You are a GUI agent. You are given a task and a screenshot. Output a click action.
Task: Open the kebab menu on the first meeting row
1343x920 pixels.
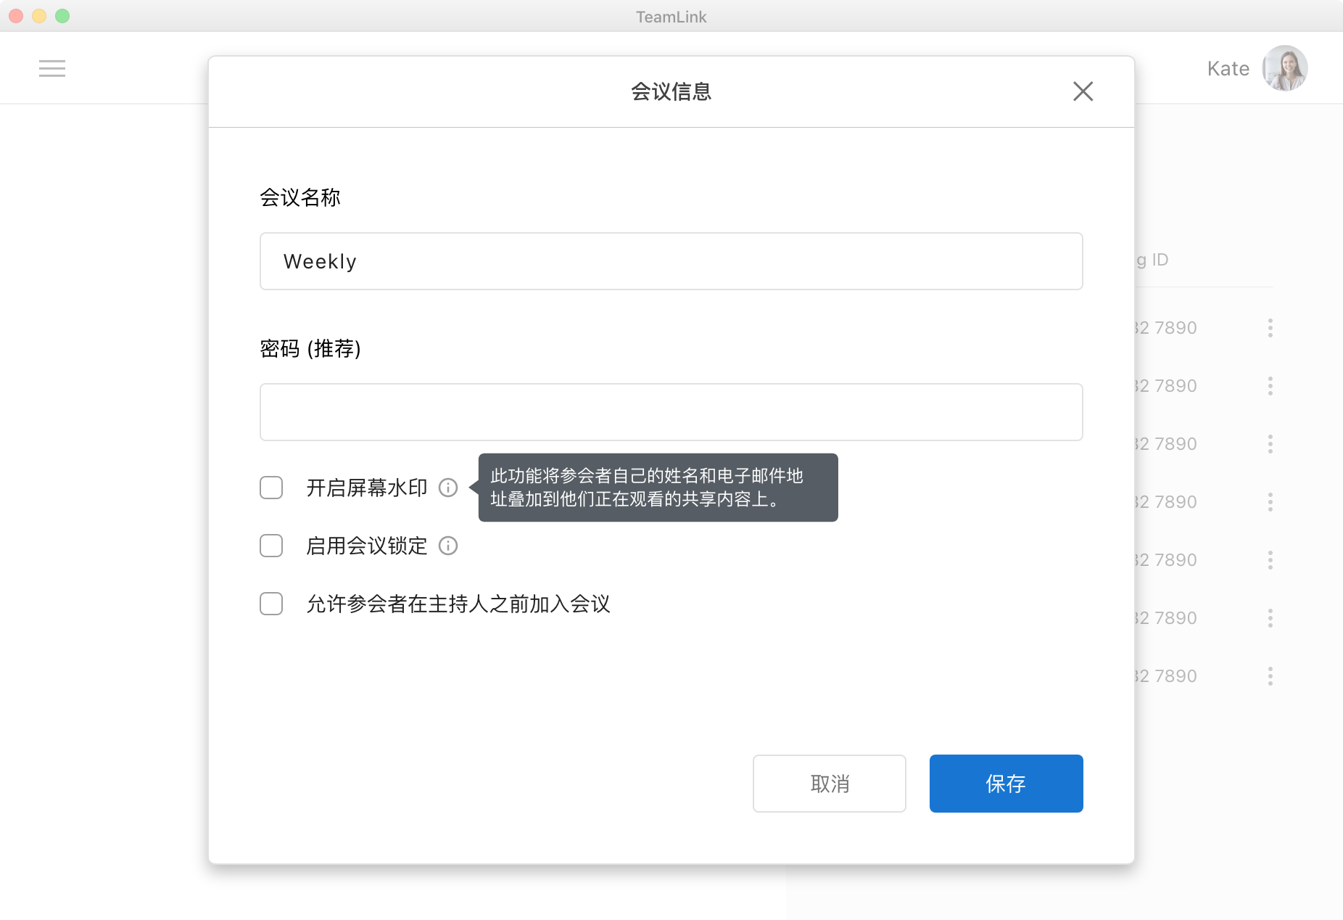click(1270, 327)
